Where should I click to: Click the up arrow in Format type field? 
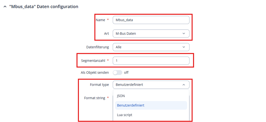(184, 85)
